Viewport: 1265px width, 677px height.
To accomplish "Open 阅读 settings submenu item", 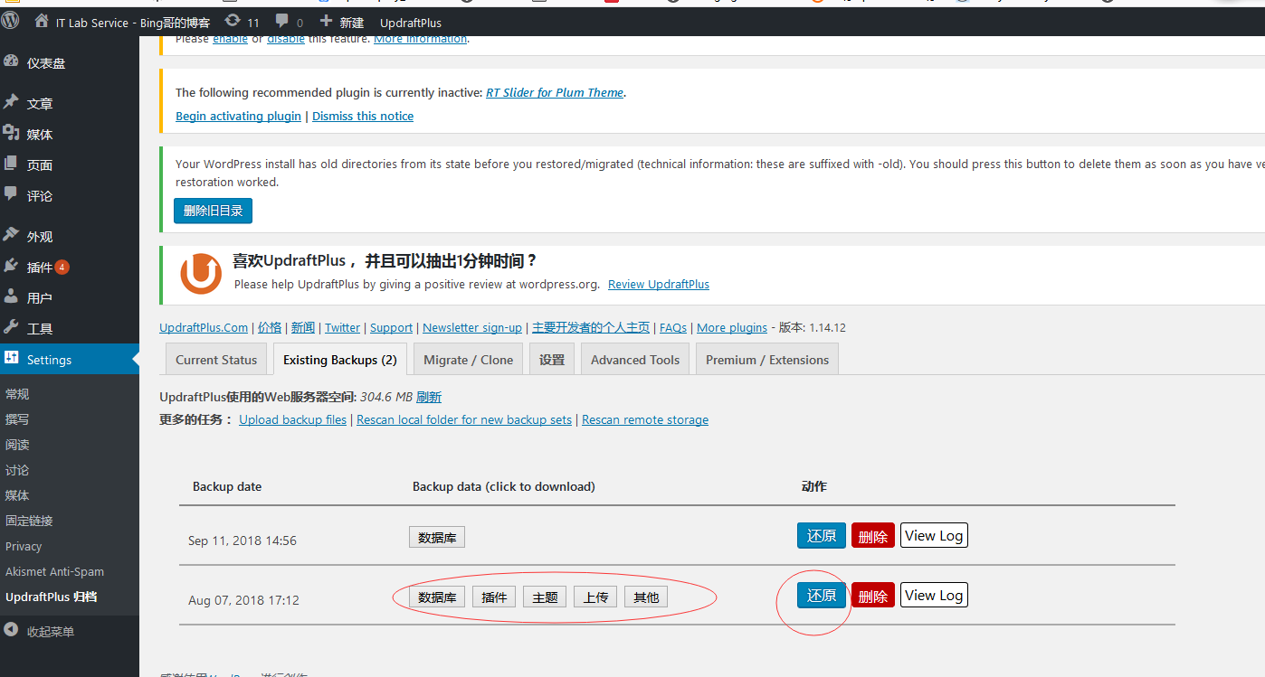I will (x=17, y=445).
